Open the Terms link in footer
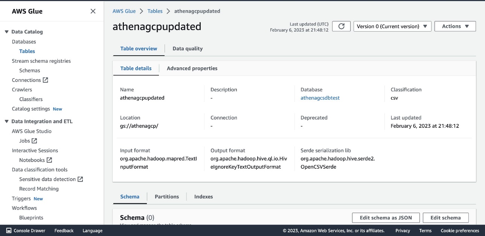 pos(426,231)
